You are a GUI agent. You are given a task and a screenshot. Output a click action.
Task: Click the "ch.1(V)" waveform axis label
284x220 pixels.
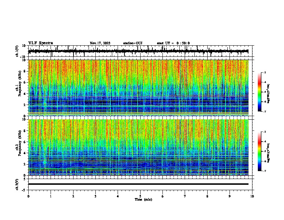17,51
